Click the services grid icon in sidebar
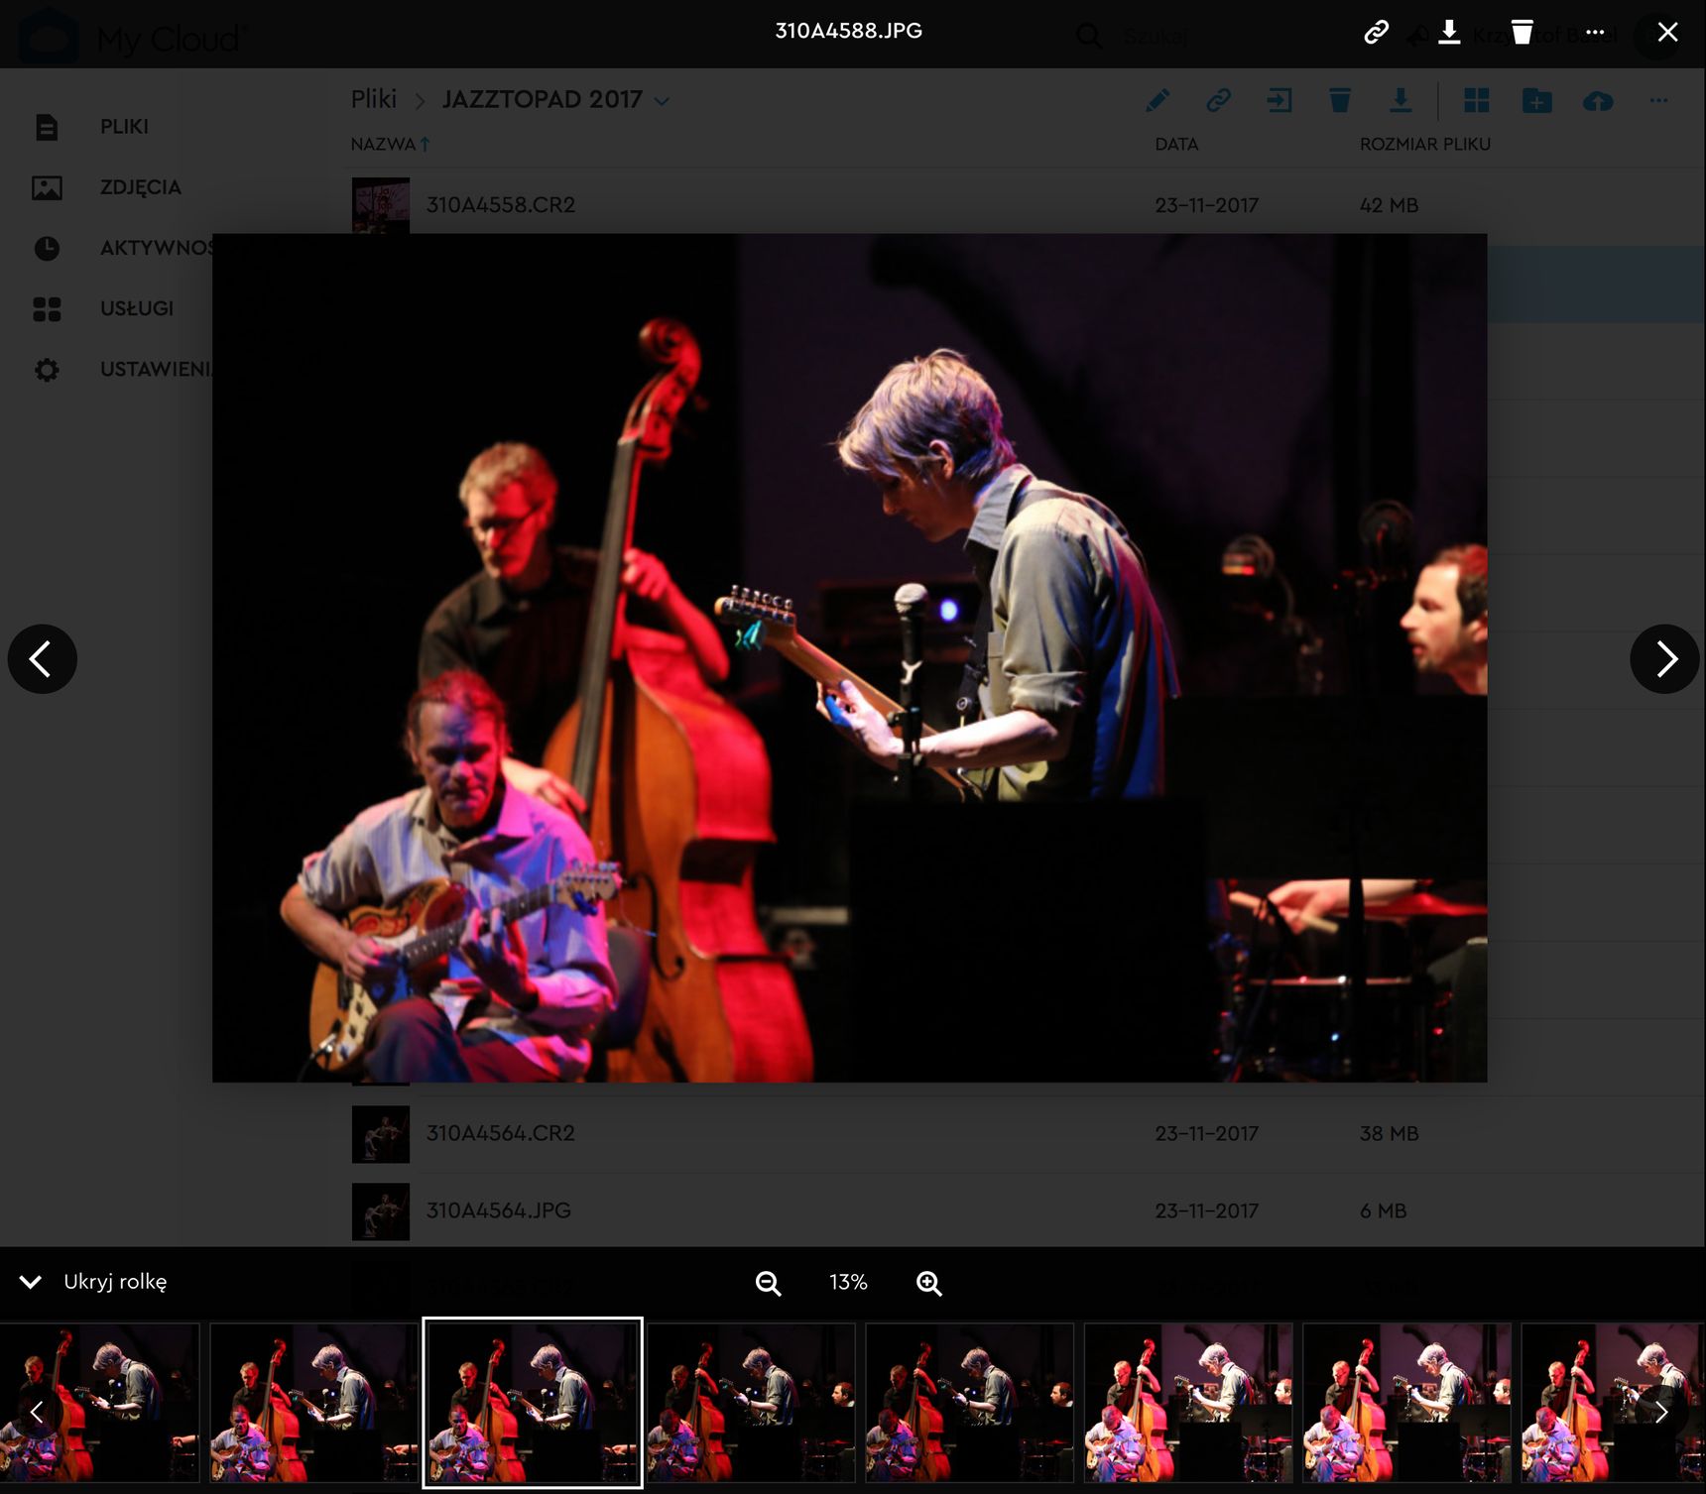The image size is (1706, 1494). [47, 309]
